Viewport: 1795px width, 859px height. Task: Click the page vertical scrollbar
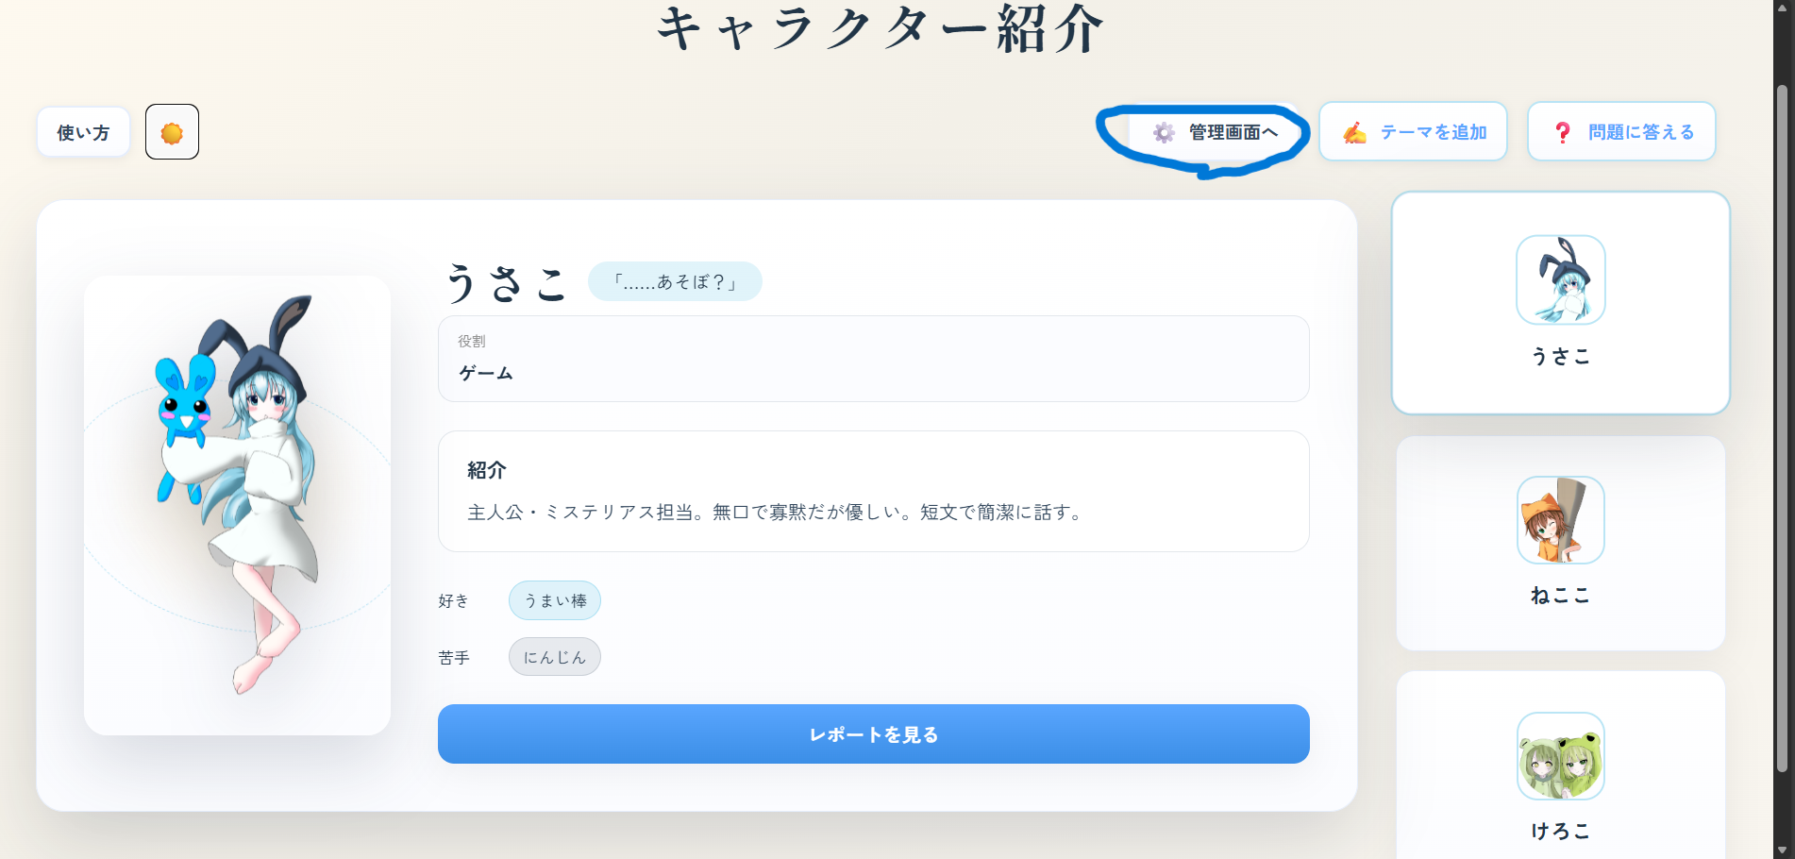coord(1782,425)
